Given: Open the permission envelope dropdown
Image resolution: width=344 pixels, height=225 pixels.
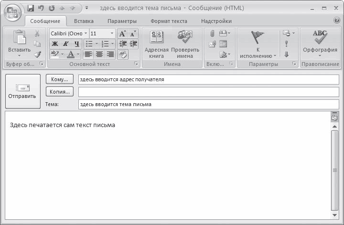Looking at the screenshot, I should 289,33.
